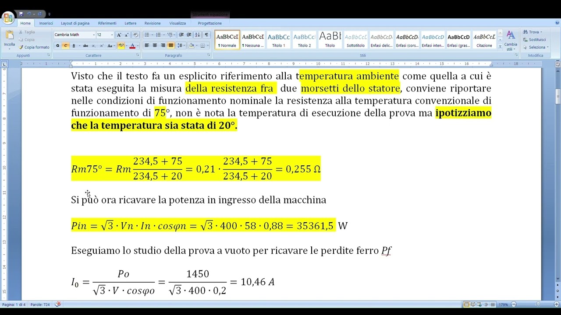This screenshot has height=315, width=561.
Task: Customize quick access toolbar dropdown arrow
Action: click(x=49, y=14)
